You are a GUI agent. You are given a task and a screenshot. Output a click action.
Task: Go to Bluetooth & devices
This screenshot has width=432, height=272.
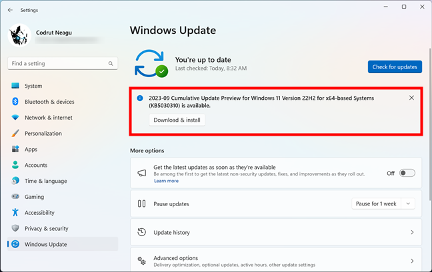(63, 102)
